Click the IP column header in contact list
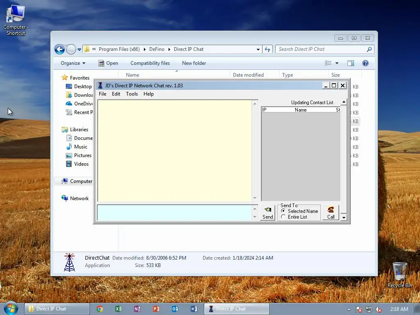420x315 pixels. pyautogui.click(x=265, y=110)
